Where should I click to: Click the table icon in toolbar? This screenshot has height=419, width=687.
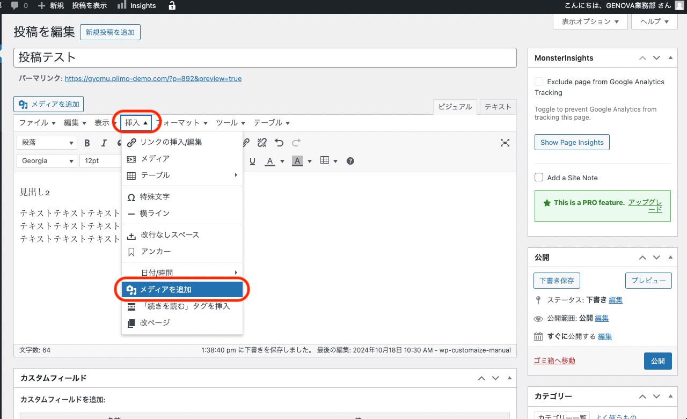[325, 161]
